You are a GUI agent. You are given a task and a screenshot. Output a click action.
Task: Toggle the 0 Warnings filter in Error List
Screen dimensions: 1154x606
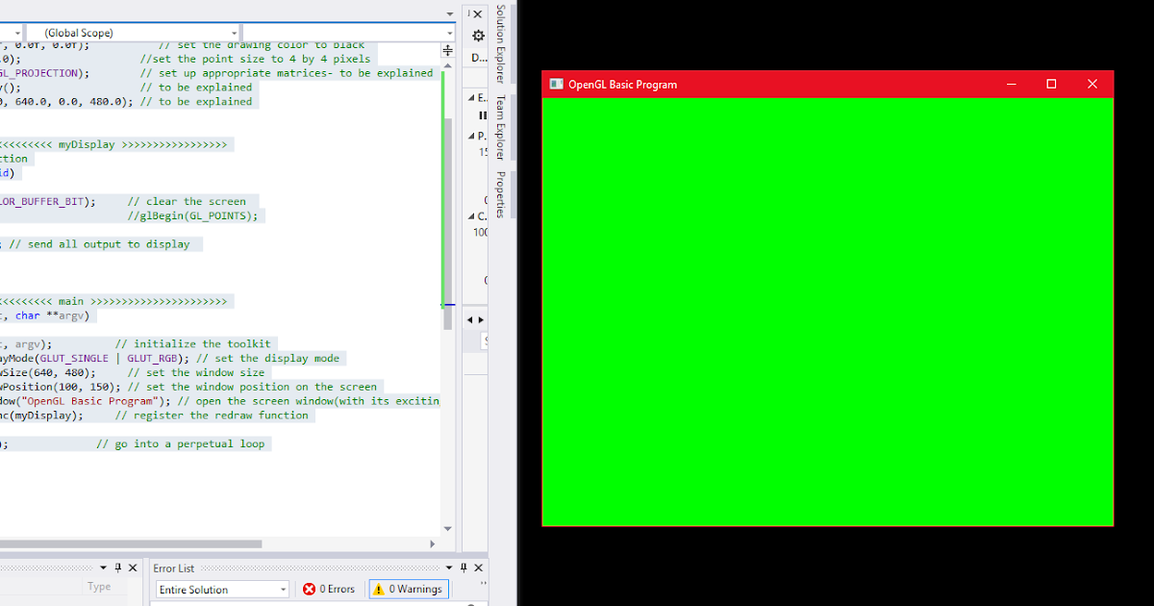[408, 589]
